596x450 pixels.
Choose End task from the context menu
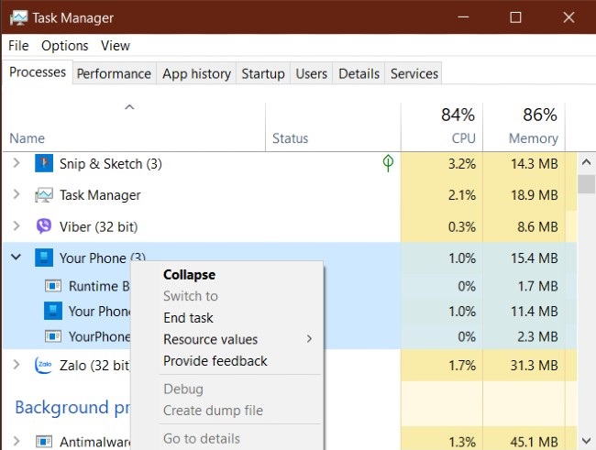[x=188, y=318]
